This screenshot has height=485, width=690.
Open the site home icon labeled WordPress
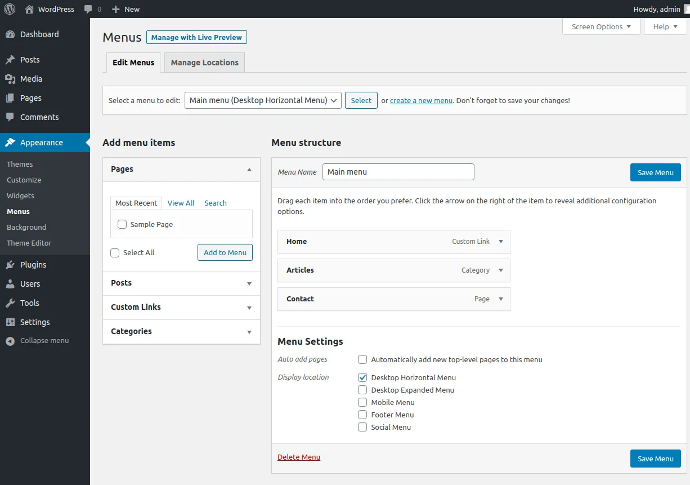click(29, 9)
